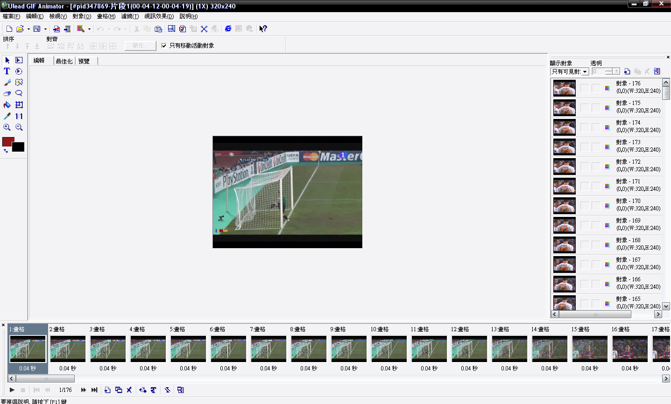Select the Text tool in the toolbox

[7, 71]
